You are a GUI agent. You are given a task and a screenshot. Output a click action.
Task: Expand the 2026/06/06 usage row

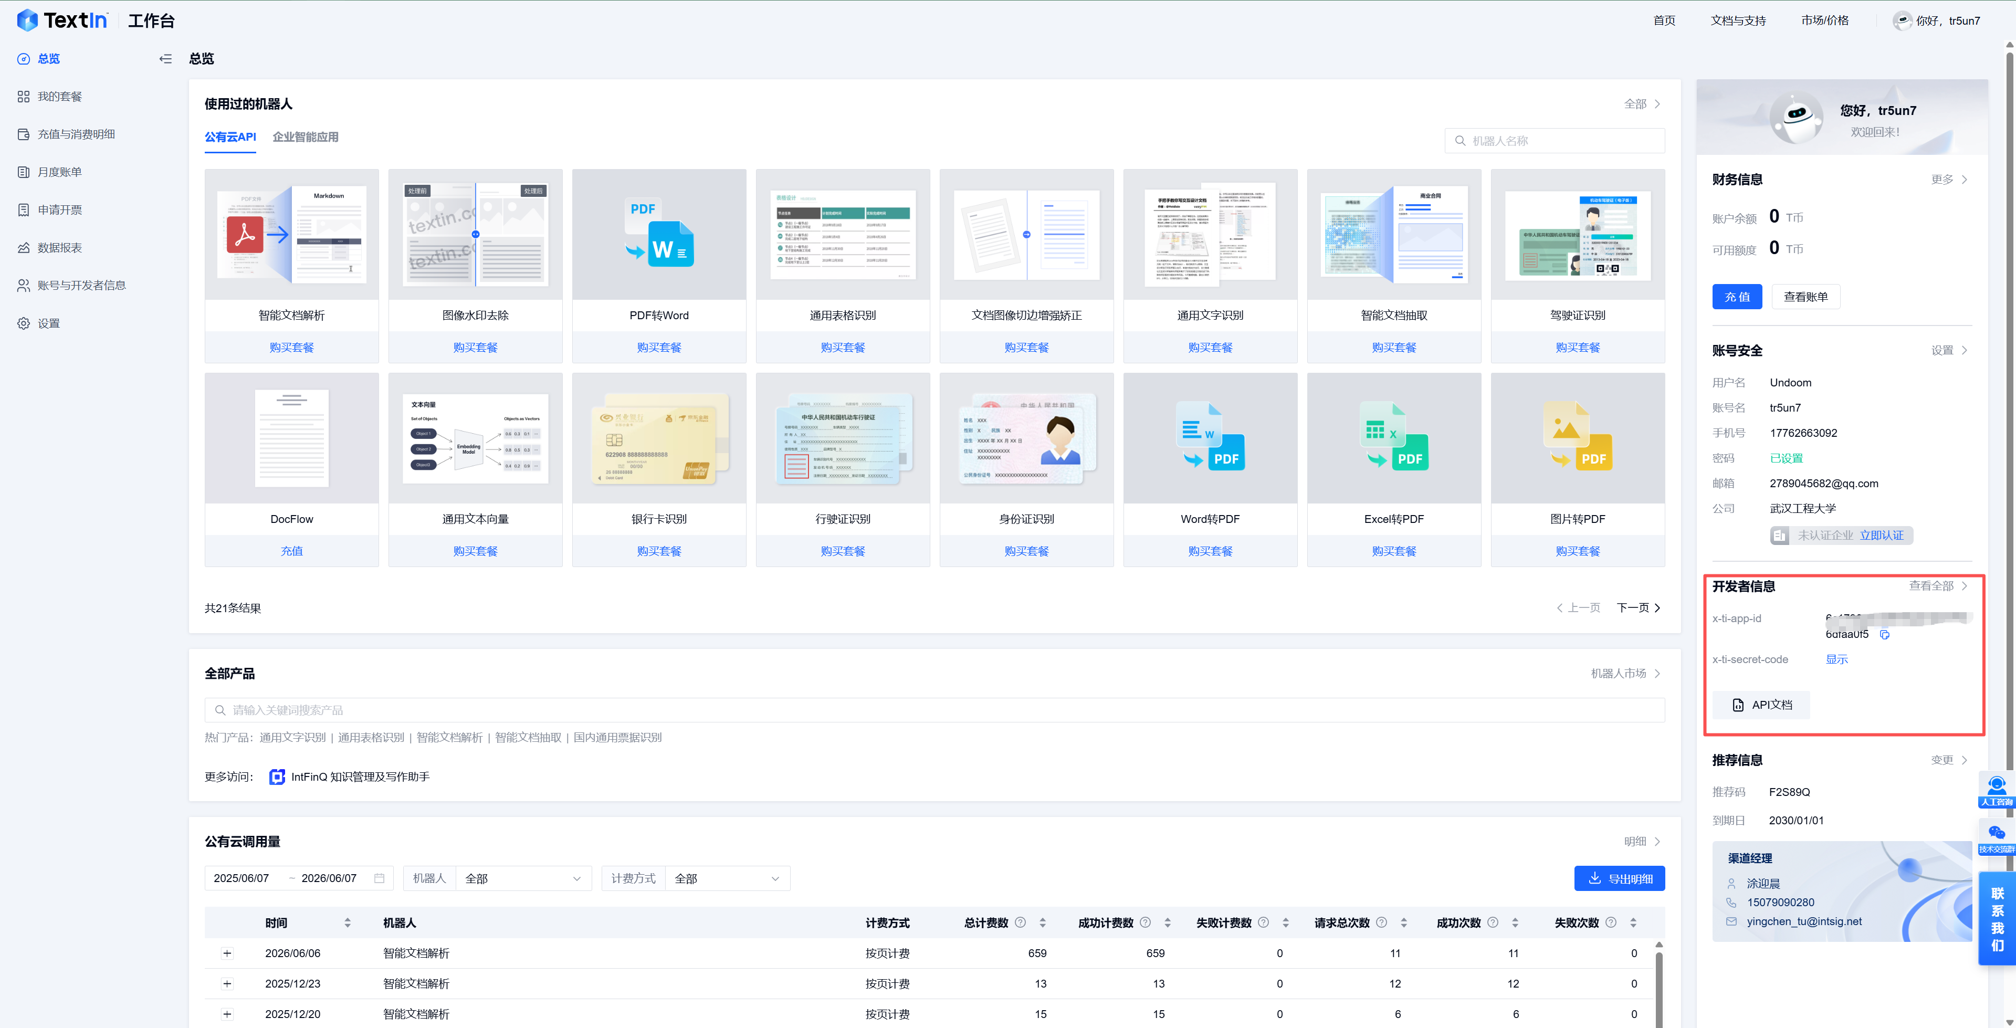[227, 953]
